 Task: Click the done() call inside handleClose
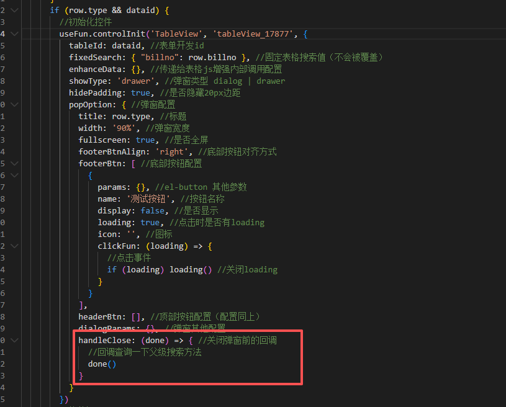pos(102,364)
